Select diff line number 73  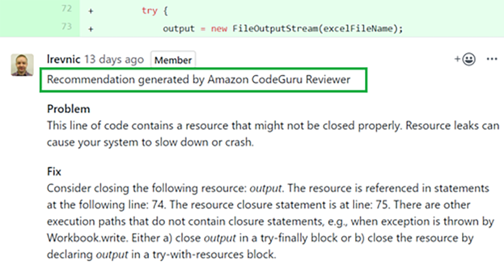click(x=67, y=27)
